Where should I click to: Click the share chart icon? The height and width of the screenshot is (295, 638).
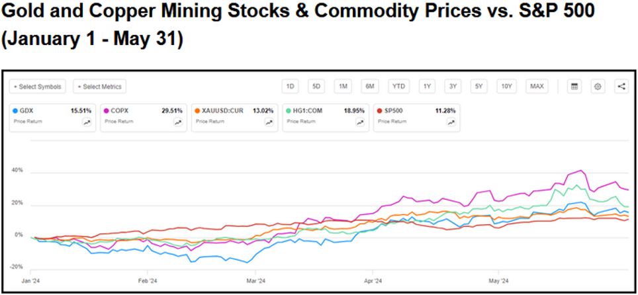(x=621, y=86)
